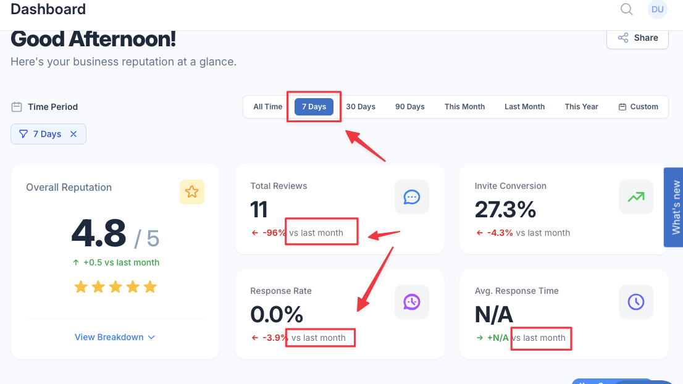Image resolution: width=683 pixels, height=384 pixels.
Task: Click the calendar icon beside Time Period
Action: click(17, 107)
